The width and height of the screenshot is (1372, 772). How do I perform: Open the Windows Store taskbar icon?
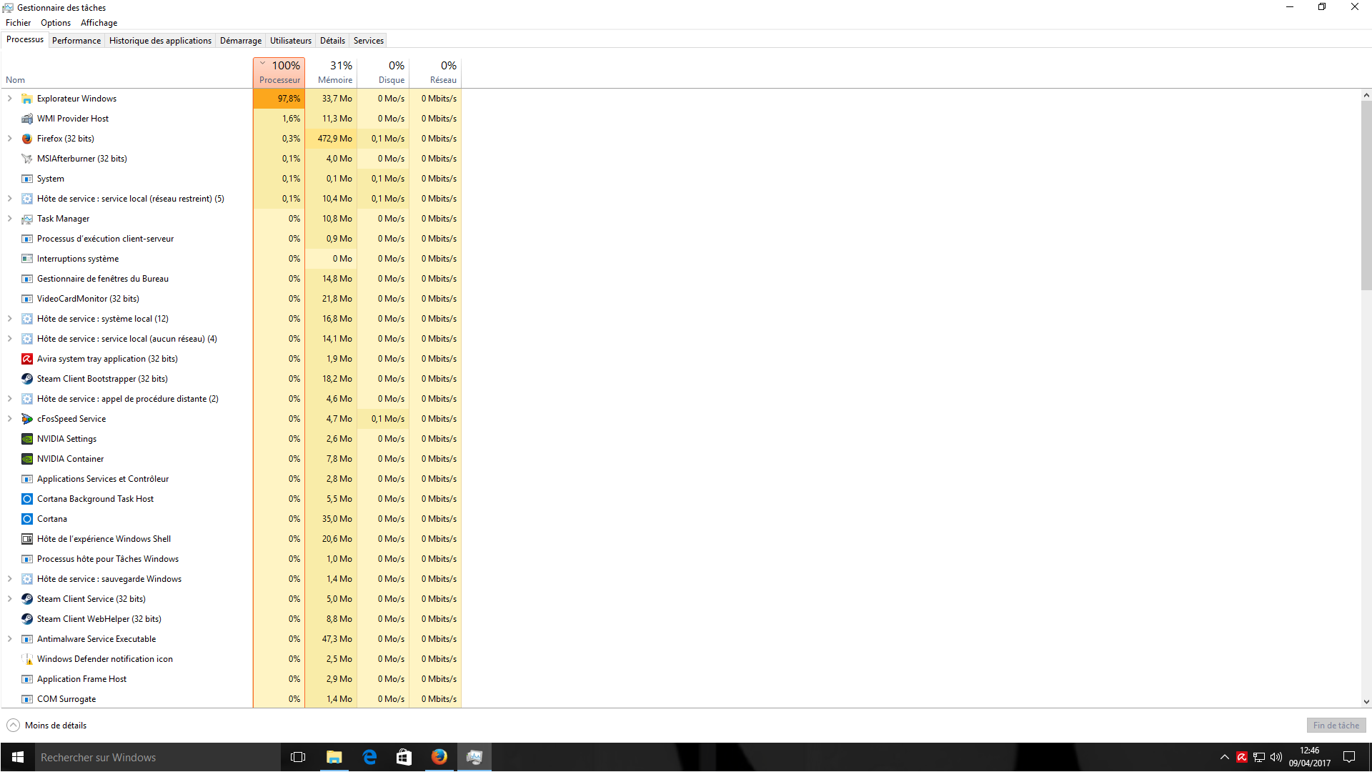coord(404,757)
